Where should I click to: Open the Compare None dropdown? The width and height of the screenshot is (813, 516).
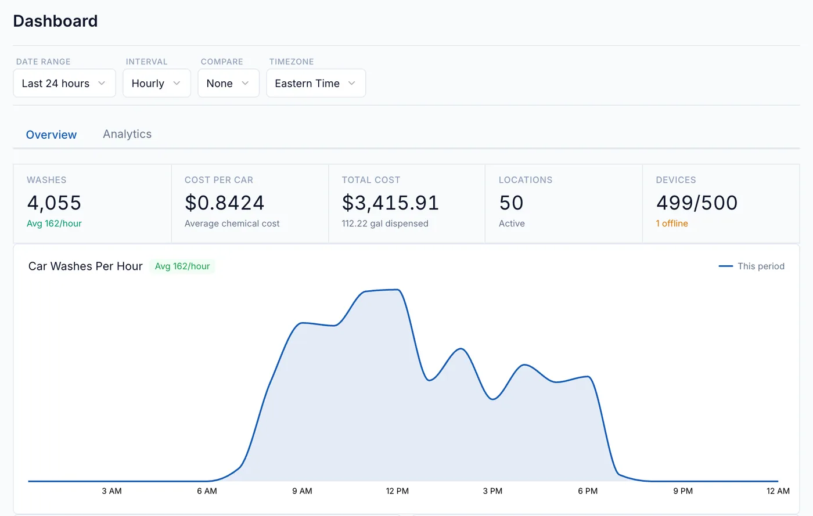(x=228, y=83)
